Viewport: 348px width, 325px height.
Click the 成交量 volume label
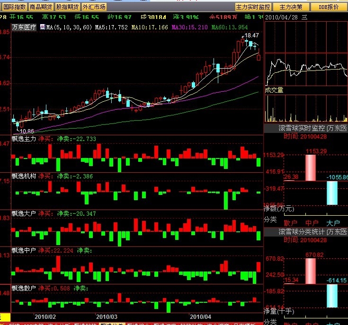pyautogui.click(x=274, y=90)
